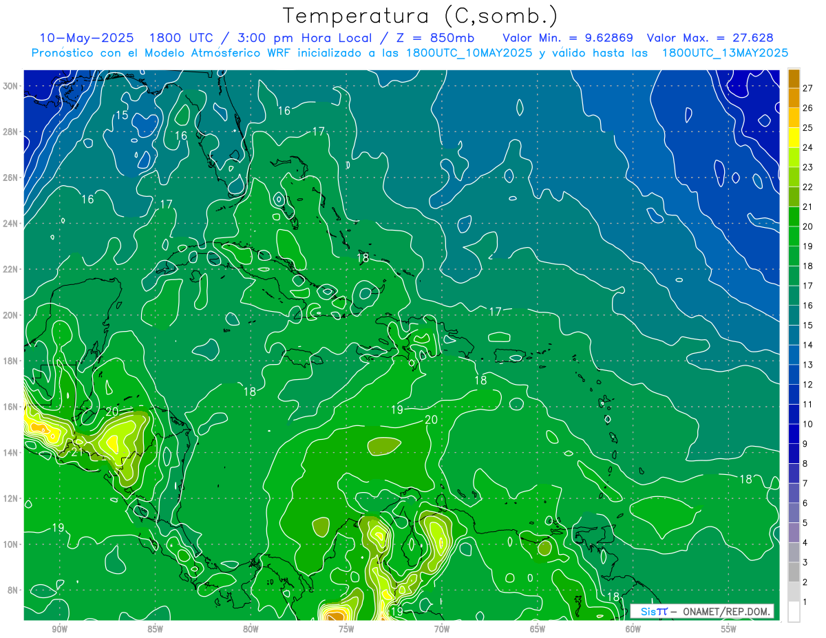Click the '90W' longitude axis label

59,629
